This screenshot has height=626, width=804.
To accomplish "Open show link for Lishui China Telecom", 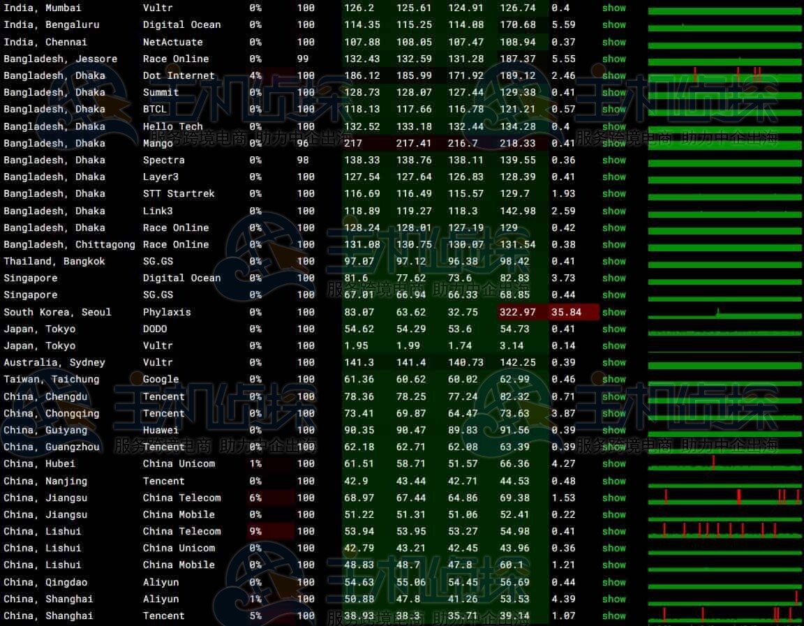I will tap(613, 531).
